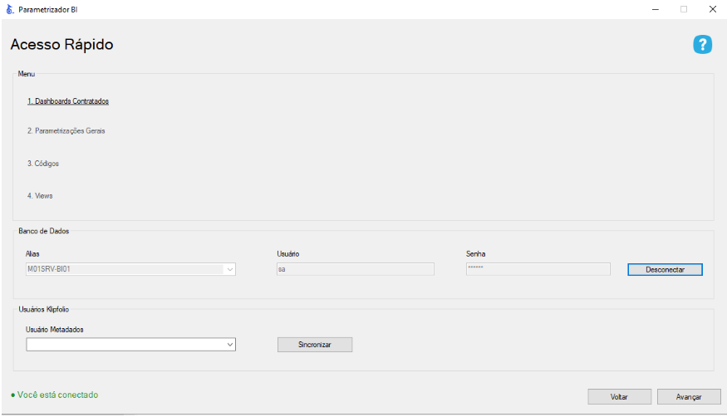The image size is (727, 417).
Task: Click the Sincronizar button
Action: (314, 345)
